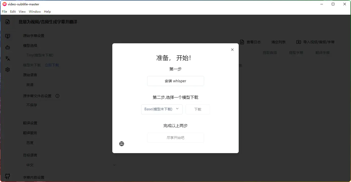Click the 安装 whisper button
This screenshot has height=182, width=351.
click(x=175, y=81)
